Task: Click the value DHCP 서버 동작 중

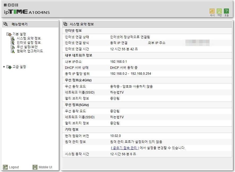Action: [124, 68]
